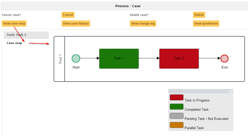The height and width of the screenshot is (136, 248).
Task: Select the green Task 1 box
Action: [x=119, y=59]
